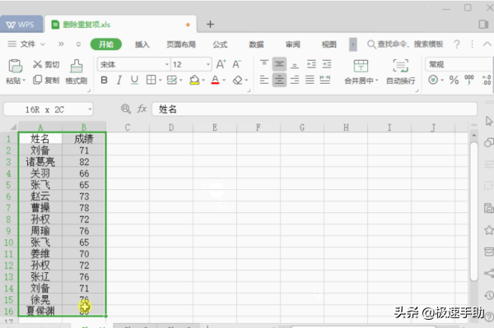The width and height of the screenshot is (494, 328).
Task: Click the red font color icon
Action: (215, 80)
